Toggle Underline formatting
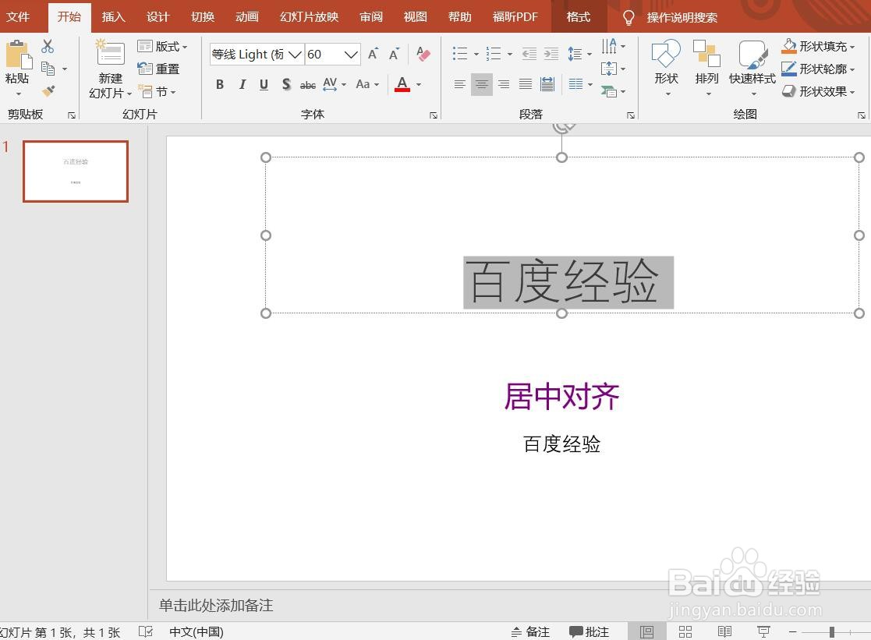 click(264, 84)
